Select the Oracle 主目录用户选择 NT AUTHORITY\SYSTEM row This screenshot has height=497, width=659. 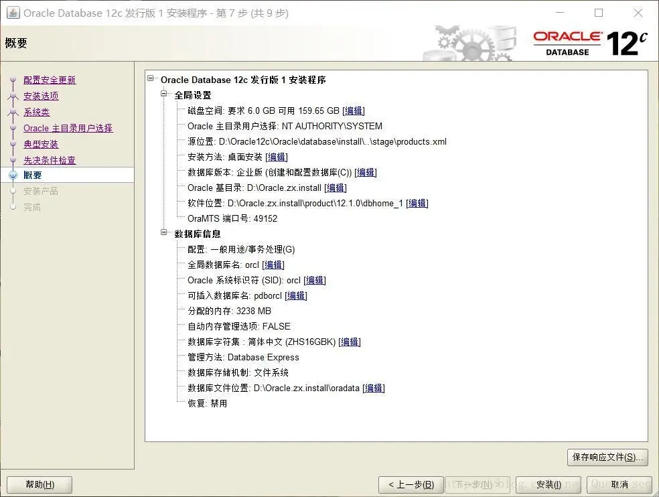click(x=285, y=126)
